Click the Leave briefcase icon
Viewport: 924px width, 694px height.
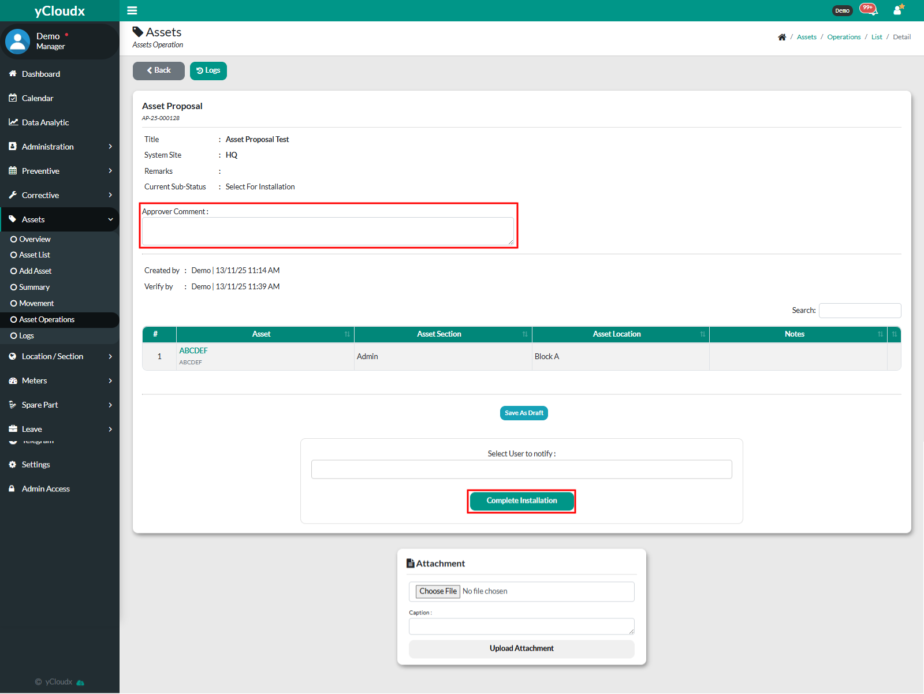tap(13, 429)
